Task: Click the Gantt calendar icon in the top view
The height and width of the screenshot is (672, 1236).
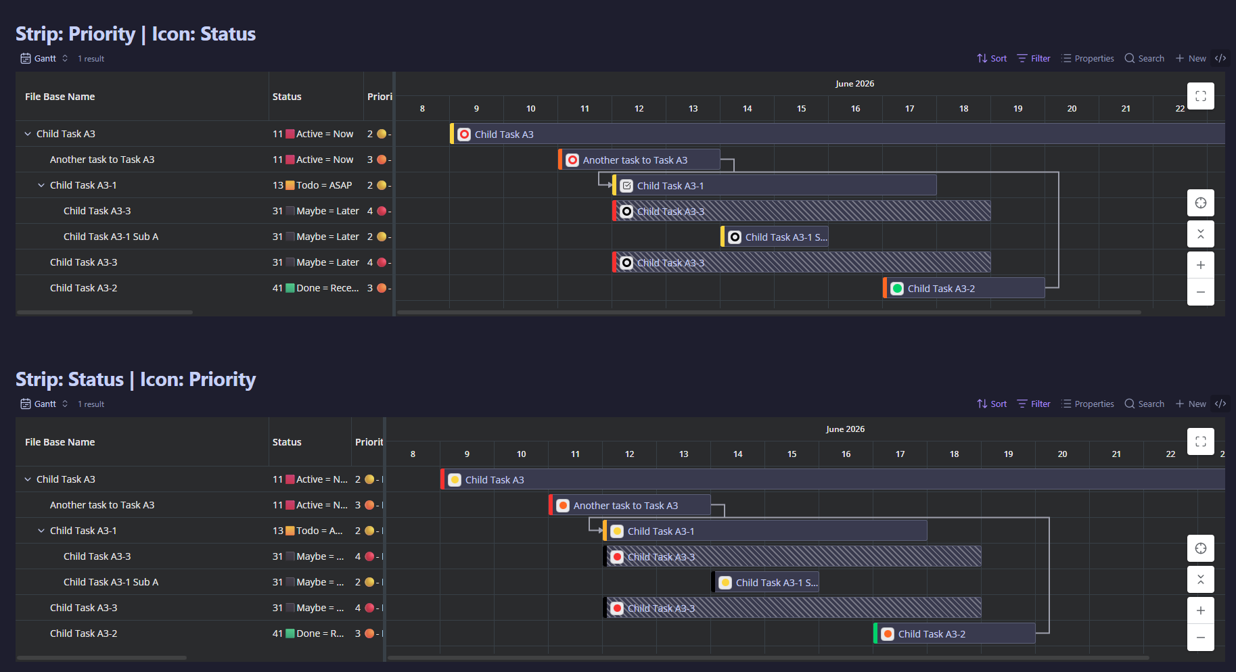Action: 26,58
